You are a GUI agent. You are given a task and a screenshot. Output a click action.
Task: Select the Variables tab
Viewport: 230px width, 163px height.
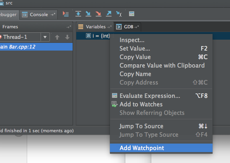pyautogui.click(x=95, y=27)
